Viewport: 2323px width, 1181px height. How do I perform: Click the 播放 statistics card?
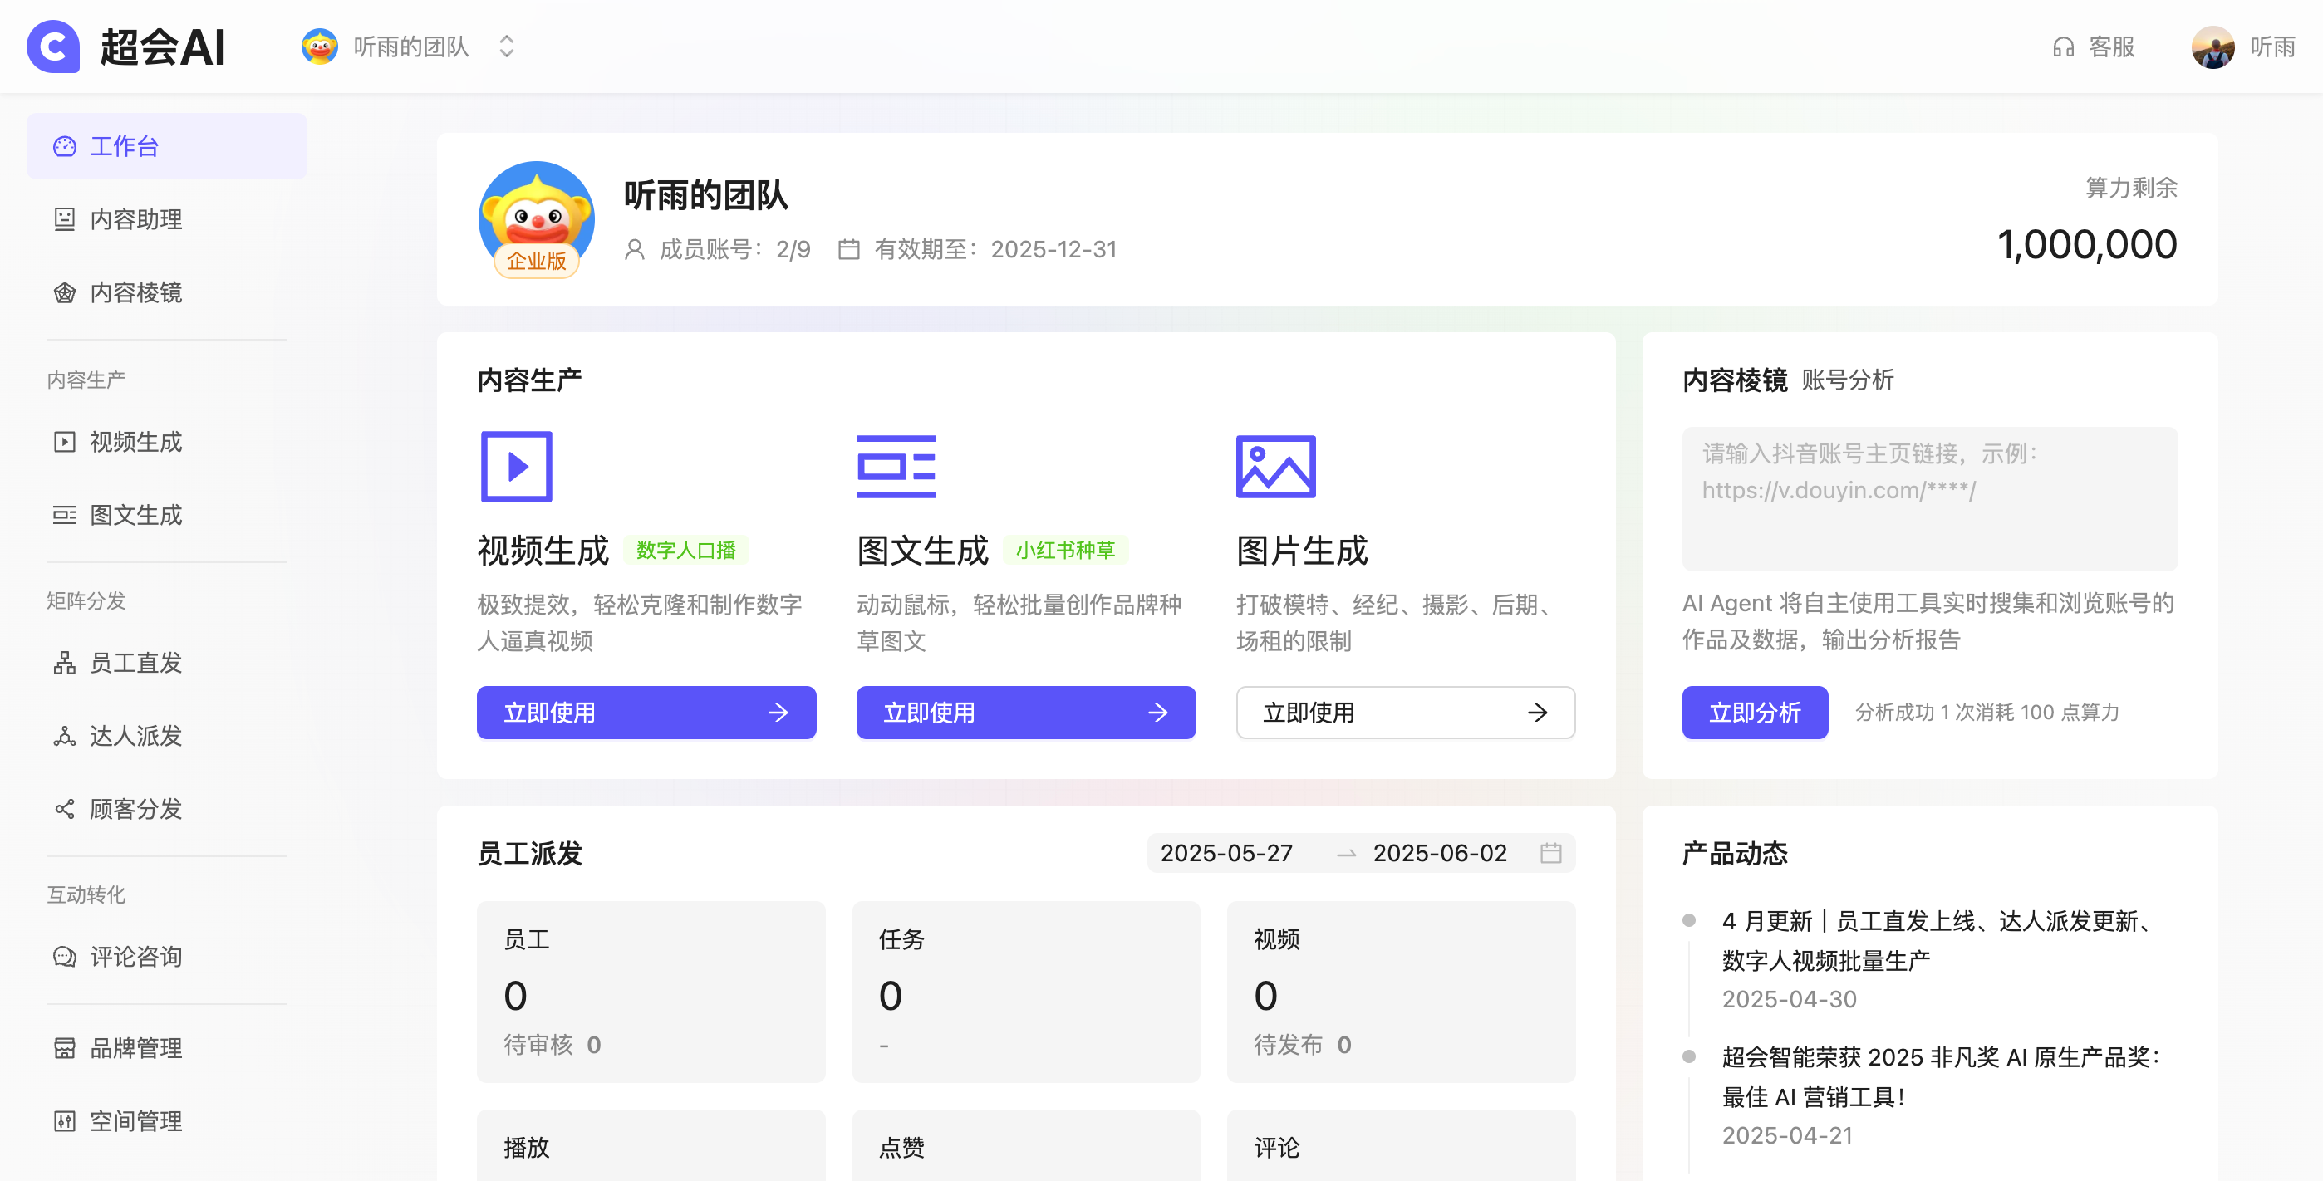[x=651, y=1145]
